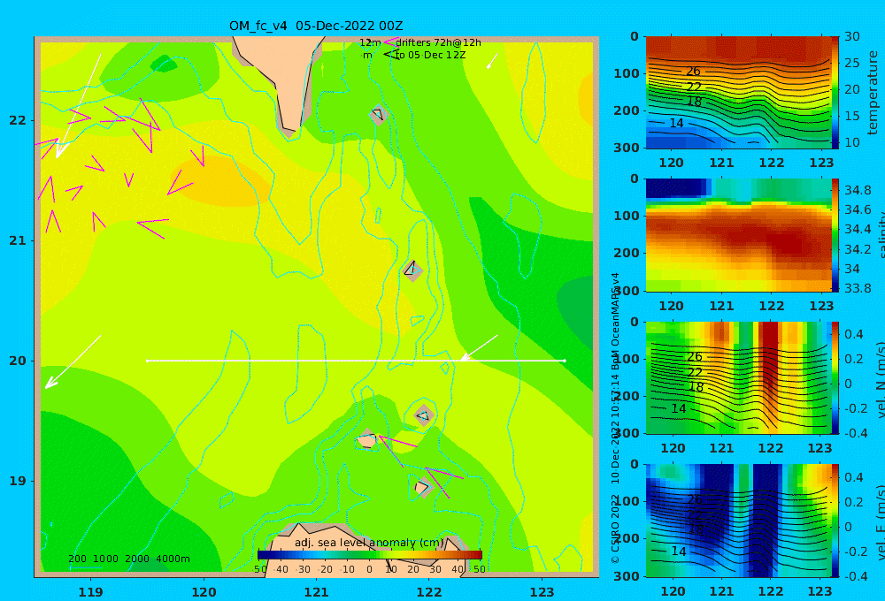Click the salinity section color bar
Image resolution: width=885 pixels, height=601 pixels.
point(835,235)
